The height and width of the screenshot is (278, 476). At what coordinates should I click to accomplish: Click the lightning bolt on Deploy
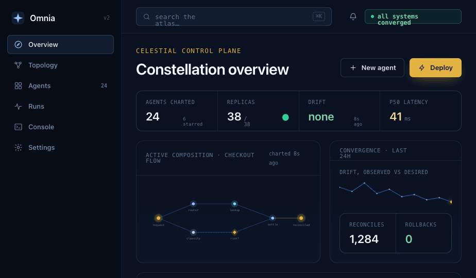(x=422, y=67)
